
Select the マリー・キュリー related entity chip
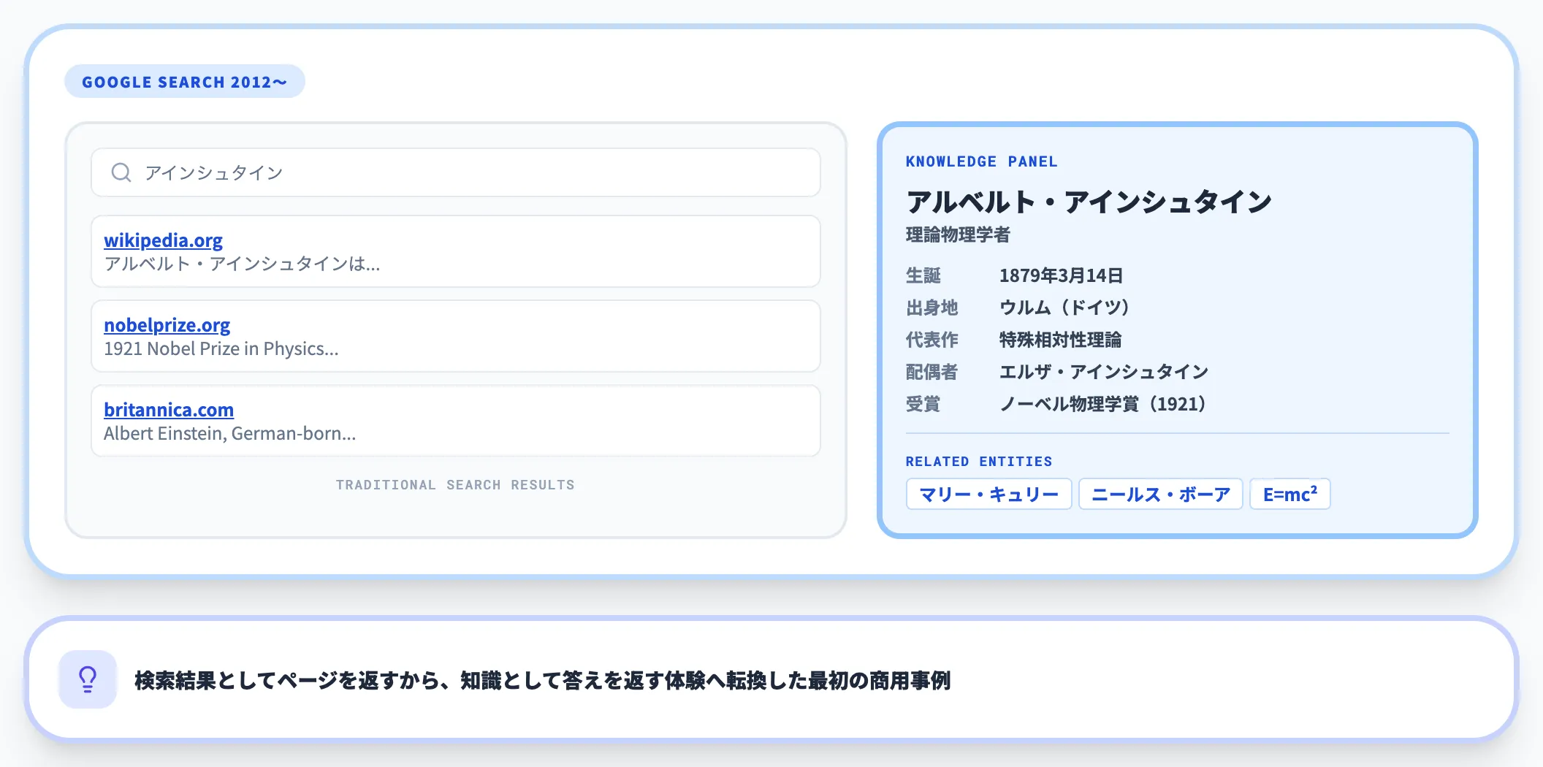pos(988,495)
